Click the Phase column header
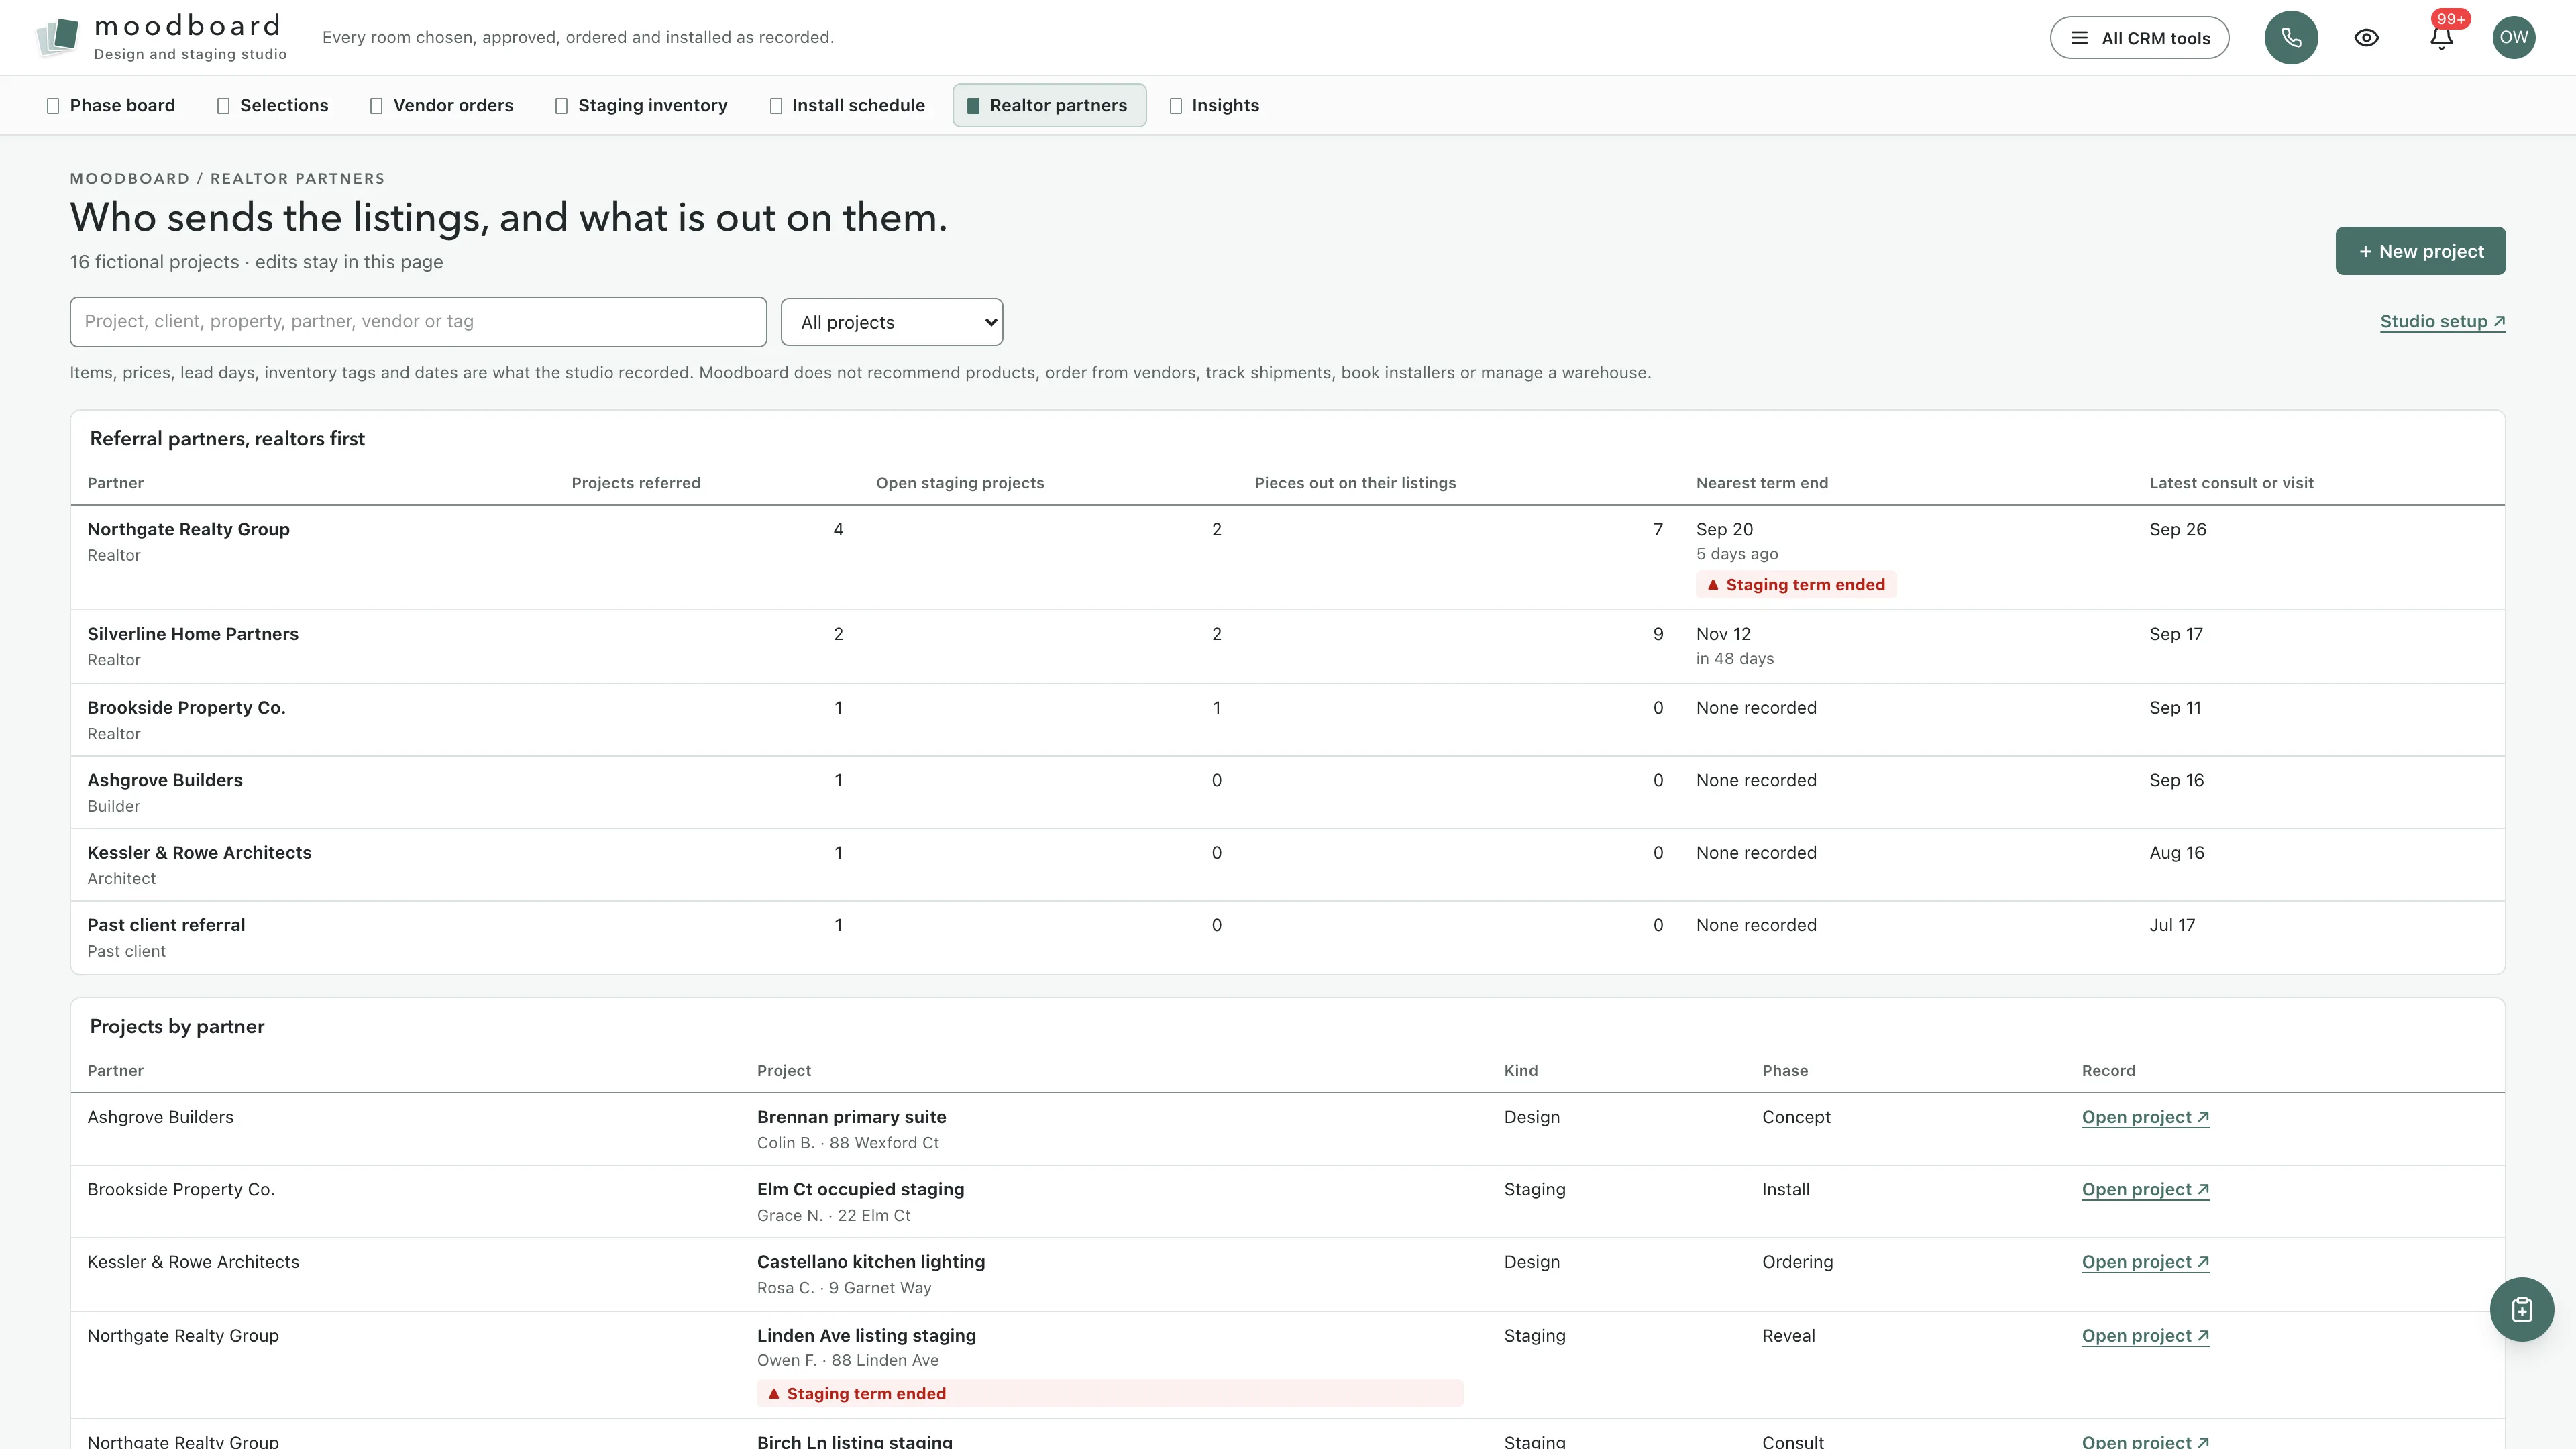Image resolution: width=2576 pixels, height=1449 pixels. pos(1785,1071)
